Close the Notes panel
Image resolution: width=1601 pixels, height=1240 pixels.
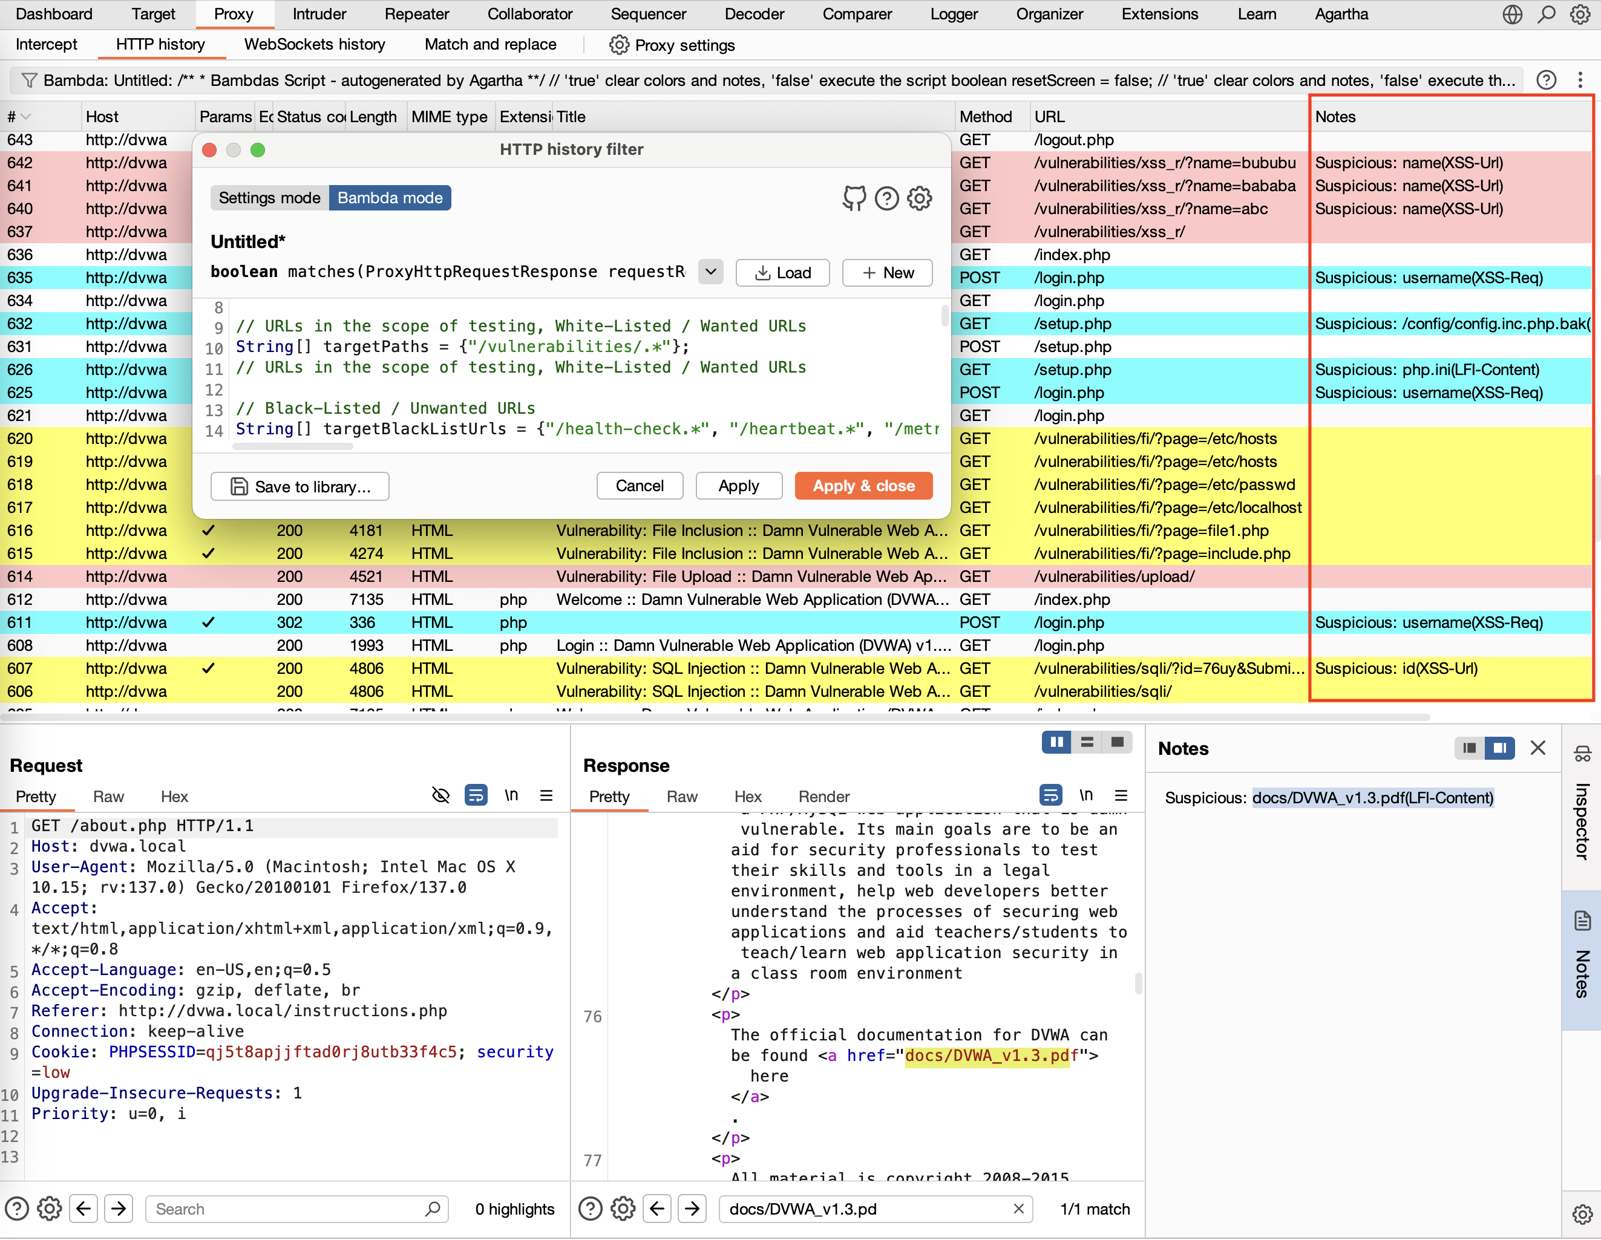tap(1538, 748)
